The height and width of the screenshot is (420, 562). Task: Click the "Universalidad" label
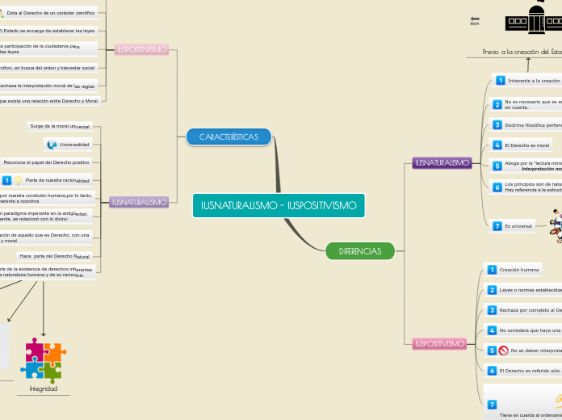[x=74, y=145]
